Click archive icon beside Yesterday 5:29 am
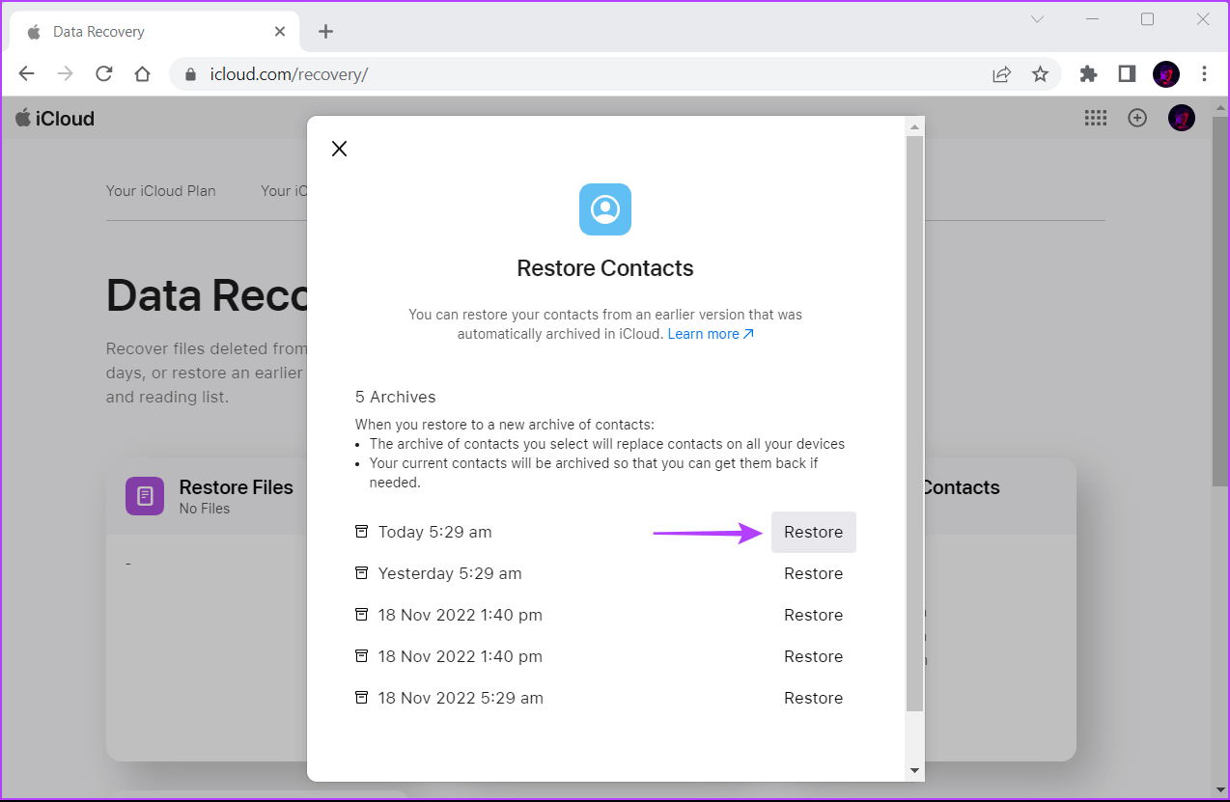The height and width of the screenshot is (802, 1230). [x=362, y=573]
